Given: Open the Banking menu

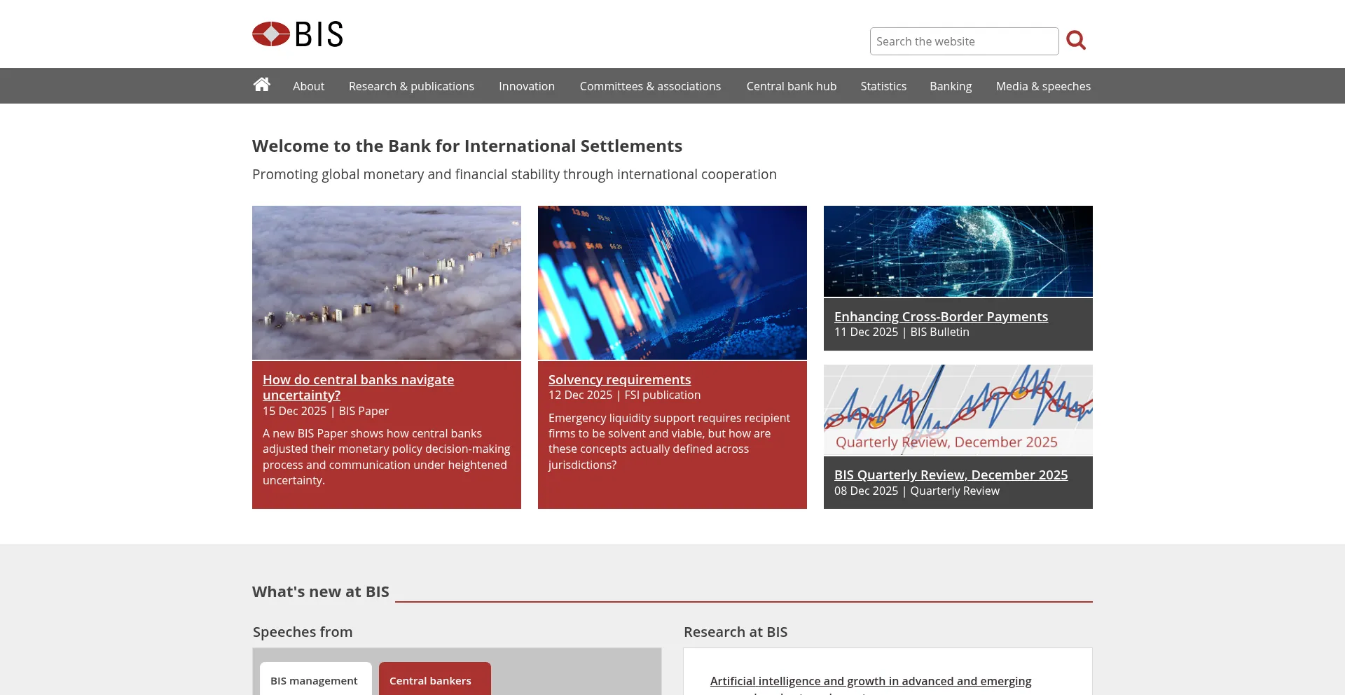Looking at the screenshot, I should click(x=950, y=85).
